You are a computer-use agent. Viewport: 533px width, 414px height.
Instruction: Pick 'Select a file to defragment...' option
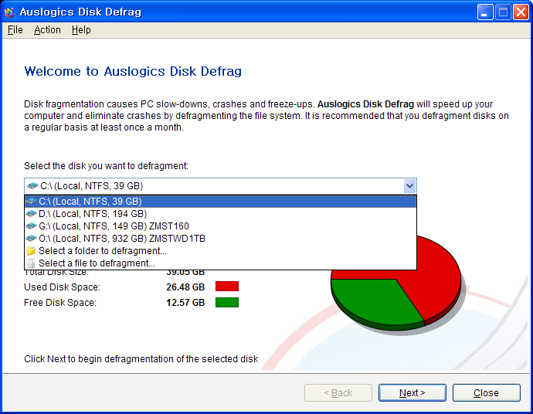[221, 263]
